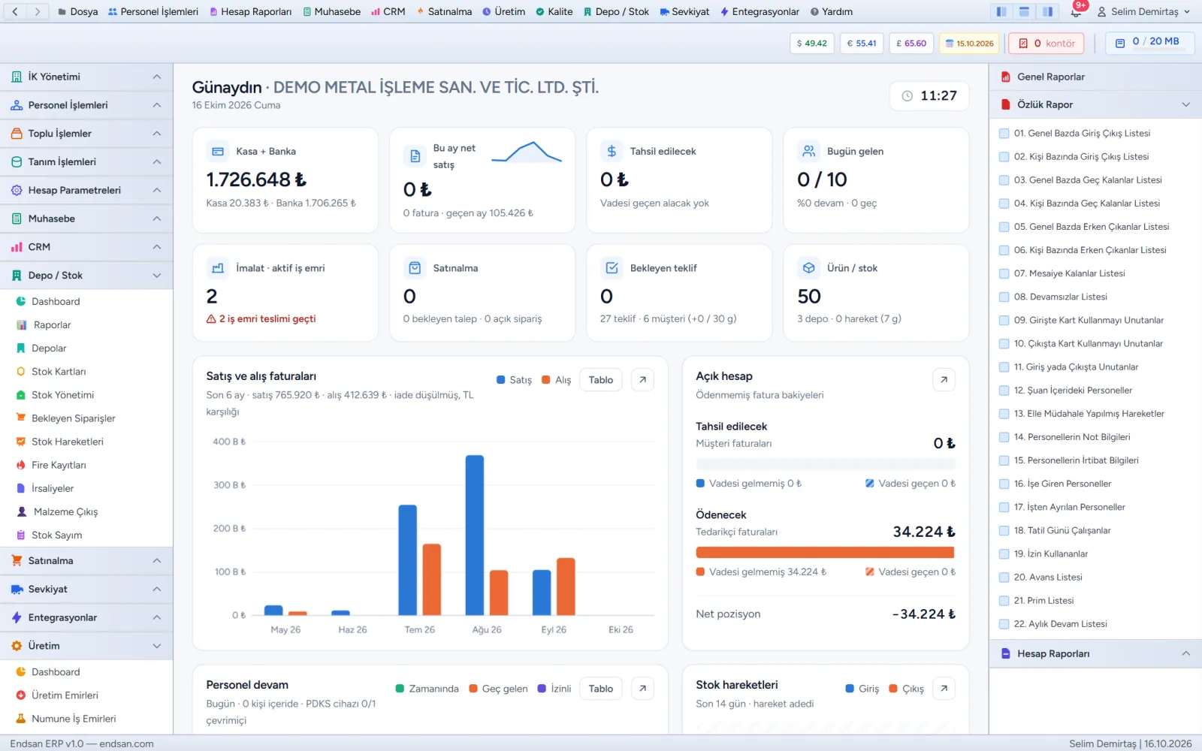Switch to right sidebar layout icon
The width and height of the screenshot is (1202, 751).
[x=1047, y=11]
